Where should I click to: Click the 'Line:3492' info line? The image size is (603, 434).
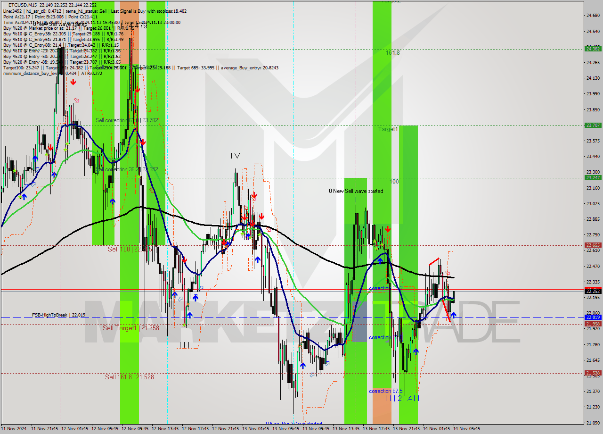coord(95,11)
